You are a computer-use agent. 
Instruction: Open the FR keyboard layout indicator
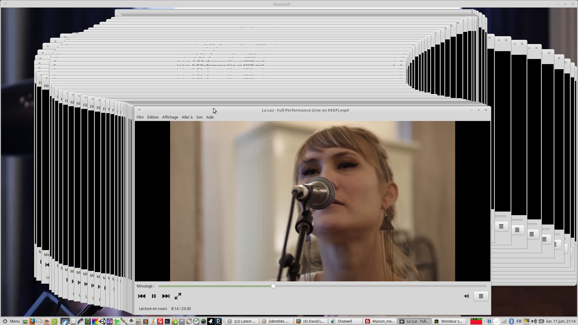click(x=519, y=321)
